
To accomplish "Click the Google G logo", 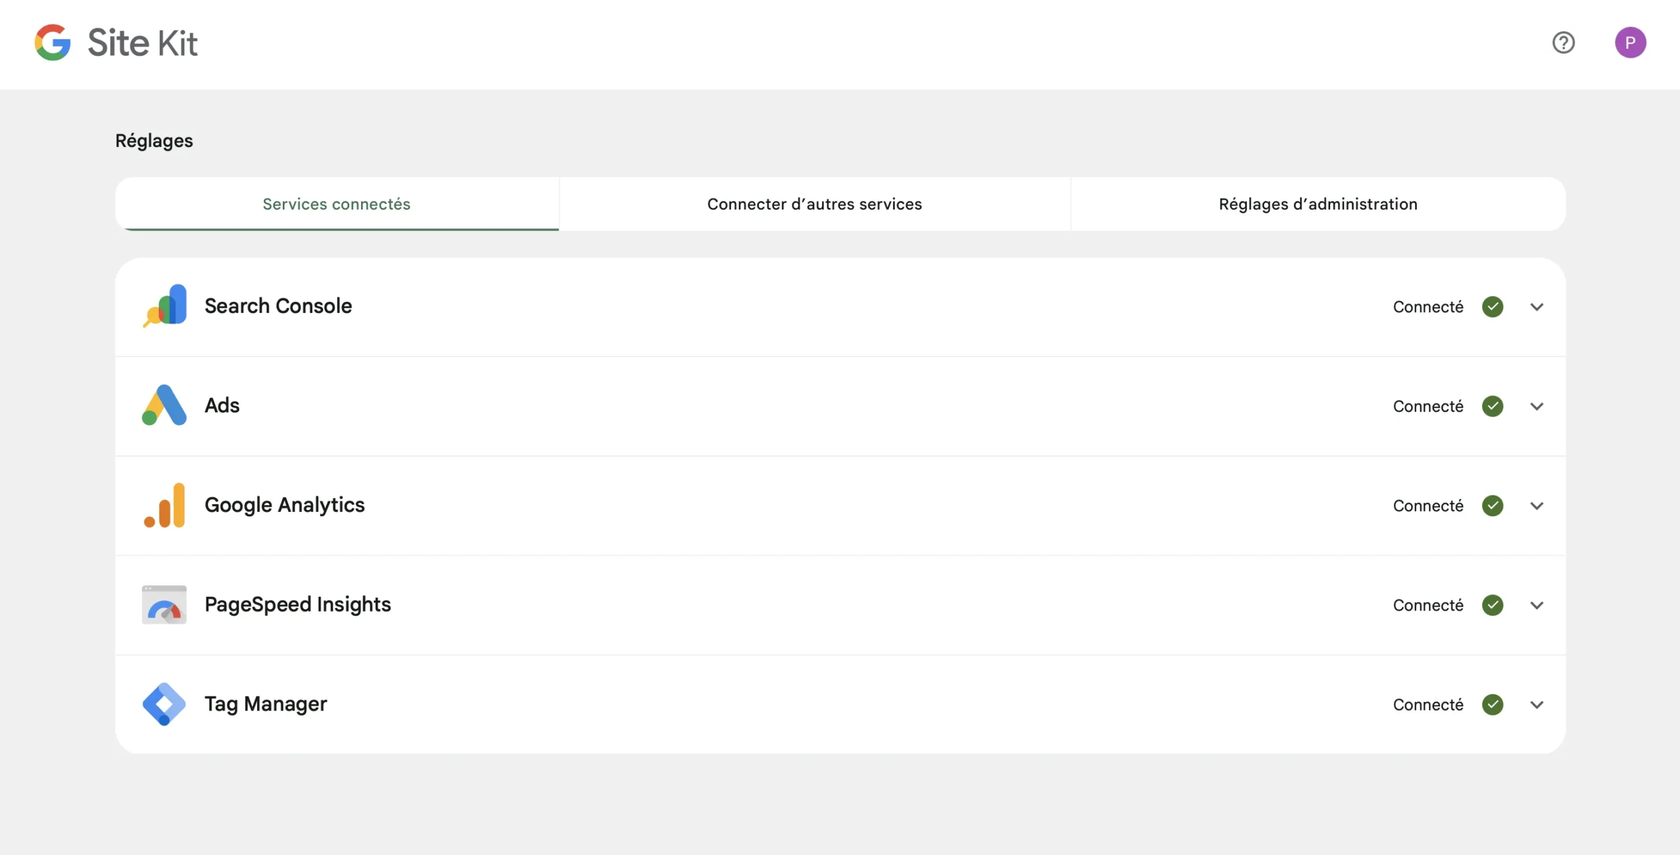I will (x=53, y=42).
